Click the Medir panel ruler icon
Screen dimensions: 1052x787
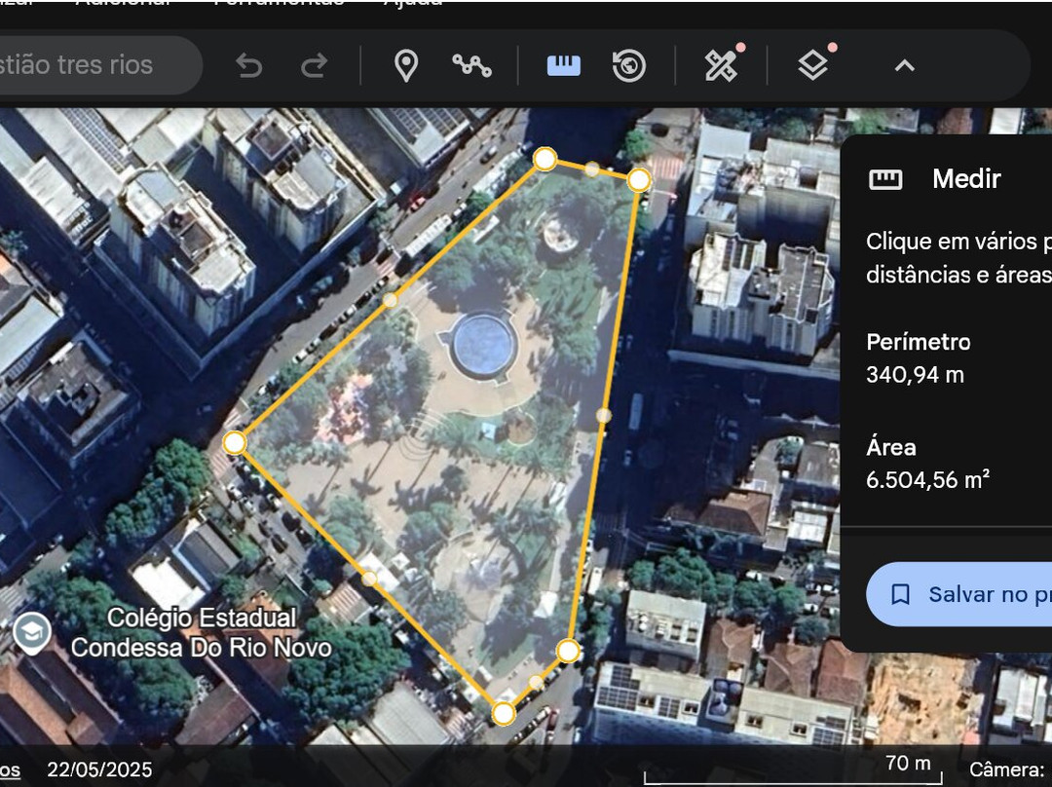point(885,179)
